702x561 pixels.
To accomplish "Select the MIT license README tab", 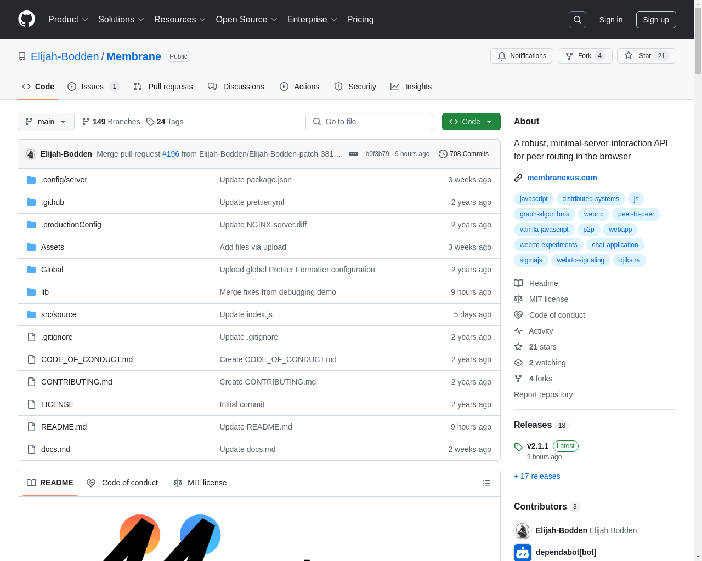I will point(200,483).
